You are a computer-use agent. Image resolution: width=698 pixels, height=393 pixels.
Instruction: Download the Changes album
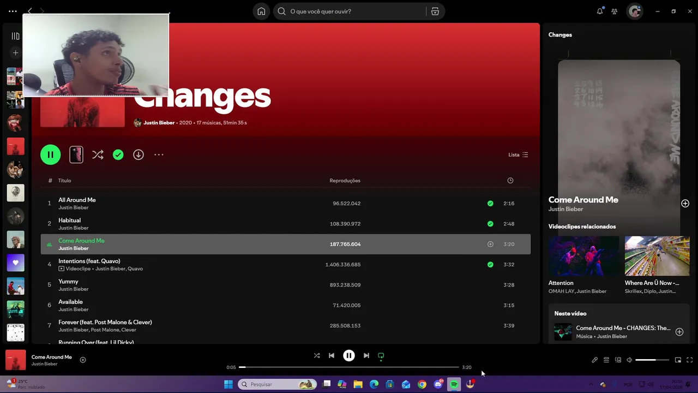(x=139, y=155)
